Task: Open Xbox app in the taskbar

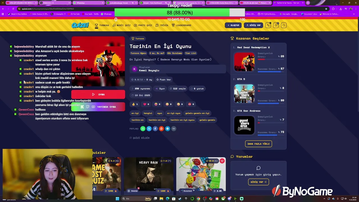Action: click(x=223, y=199)
